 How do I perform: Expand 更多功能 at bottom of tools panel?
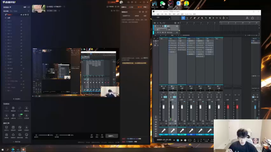click(x=17, y=142)
